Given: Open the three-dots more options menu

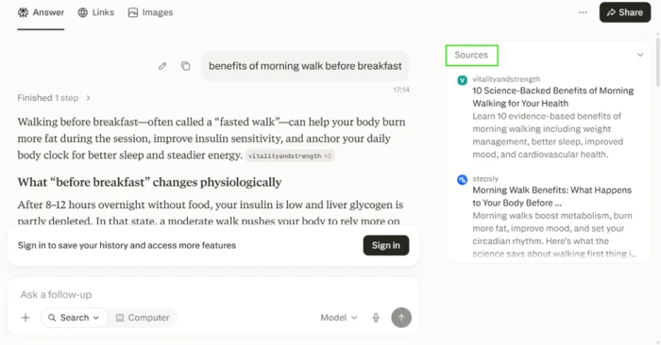Looking at the screenshot, I should pos(583,12).
